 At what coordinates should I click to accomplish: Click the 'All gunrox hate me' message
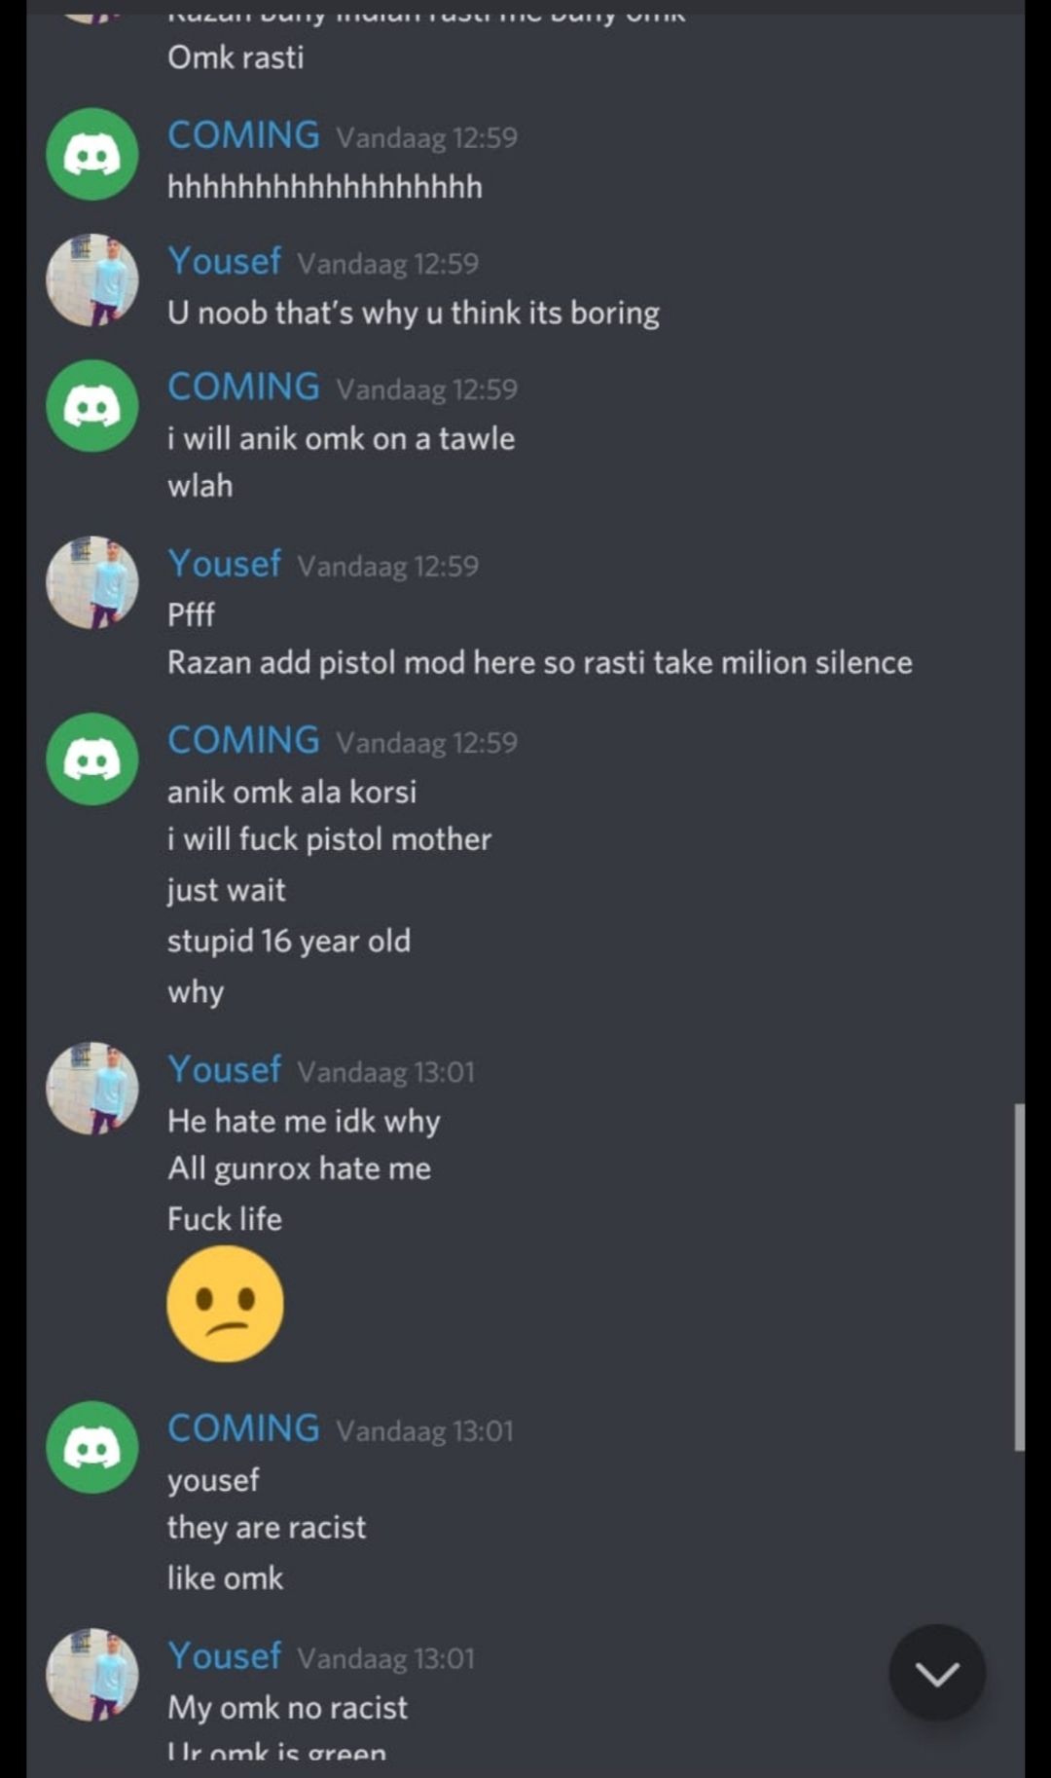tap(299, 1168)
